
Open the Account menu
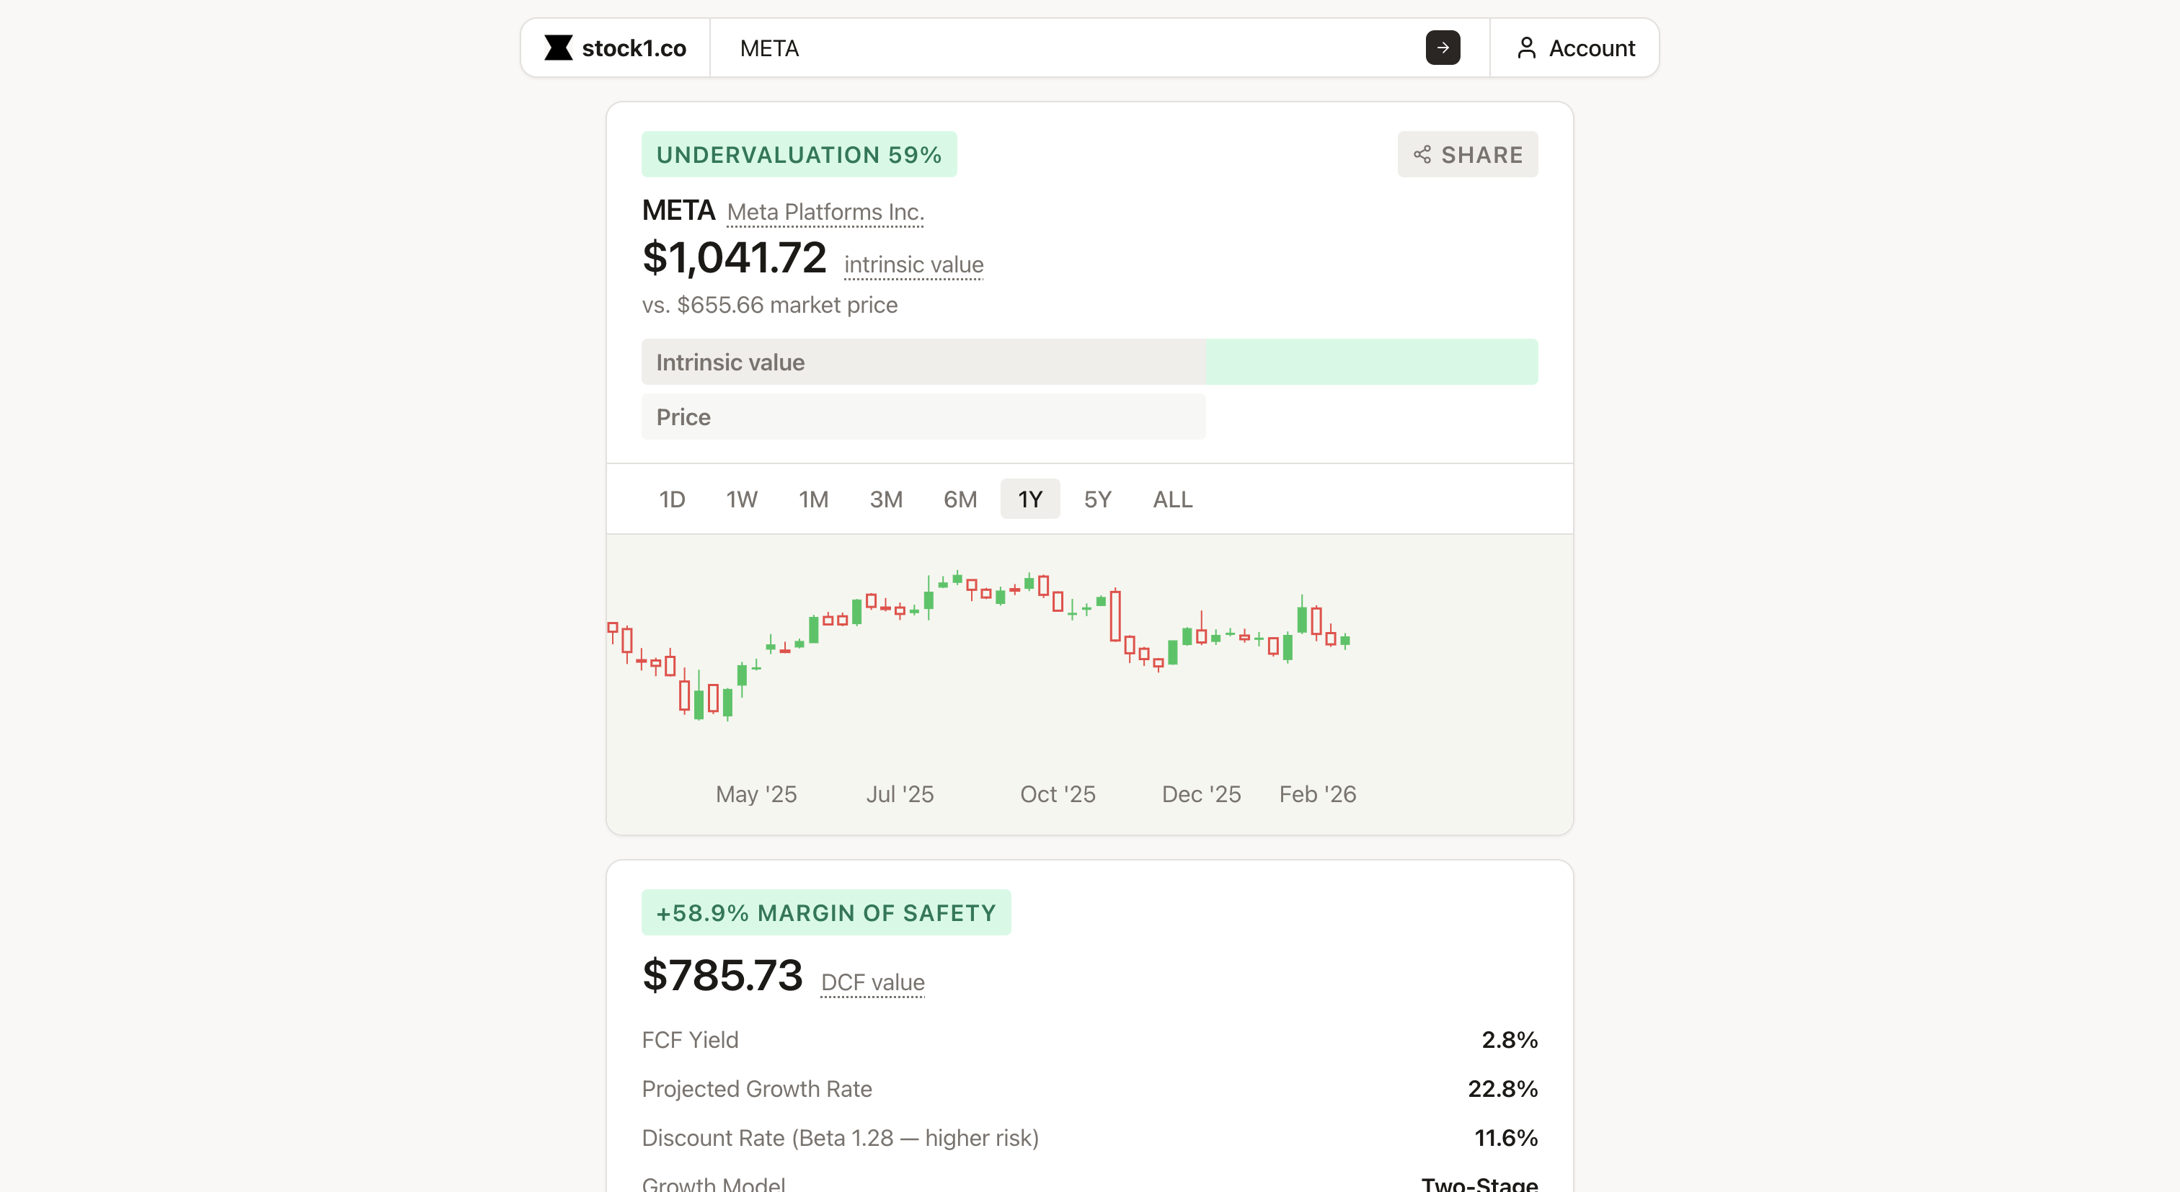pyautogui.click(x=1576, y=48)
